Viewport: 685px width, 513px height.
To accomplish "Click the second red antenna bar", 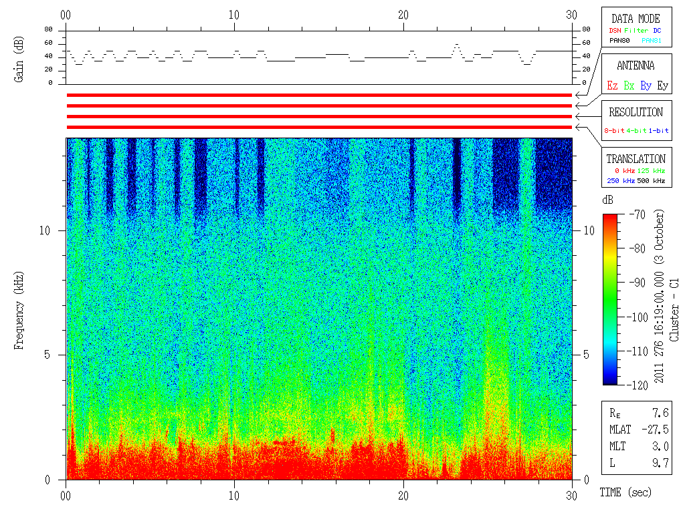I will coord(319,106).
